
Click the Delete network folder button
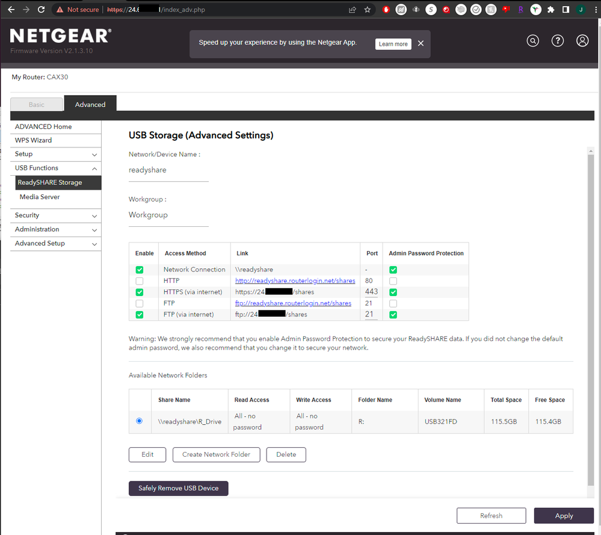click(286, 454)
